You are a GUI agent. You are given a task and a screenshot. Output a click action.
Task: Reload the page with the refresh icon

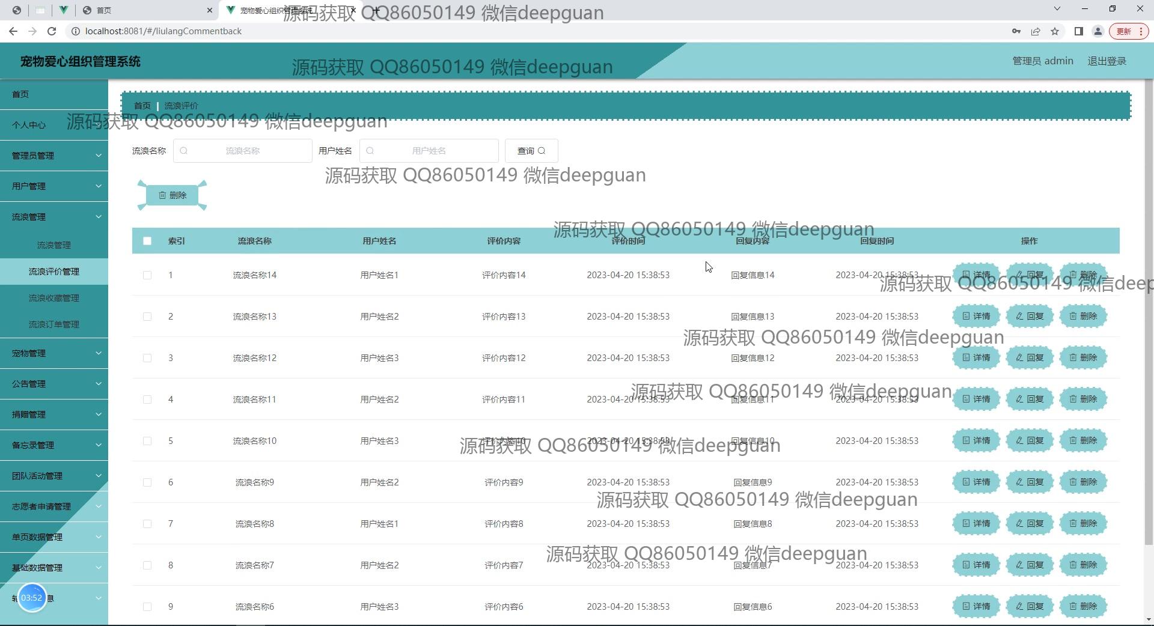52,31
